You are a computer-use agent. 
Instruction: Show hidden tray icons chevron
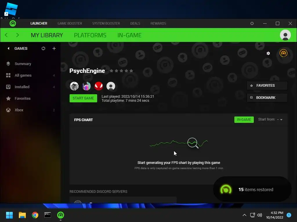pyautogui.click(x=245, y=215)
